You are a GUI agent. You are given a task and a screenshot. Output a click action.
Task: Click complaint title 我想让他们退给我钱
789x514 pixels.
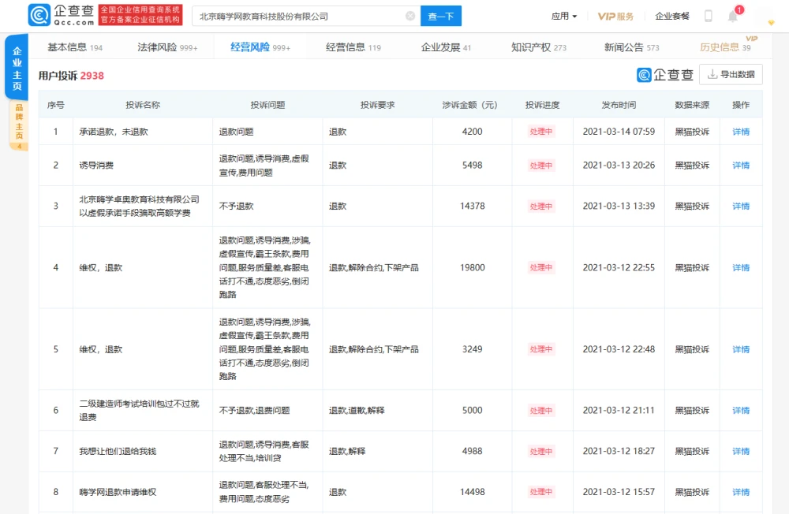[118, 451]
